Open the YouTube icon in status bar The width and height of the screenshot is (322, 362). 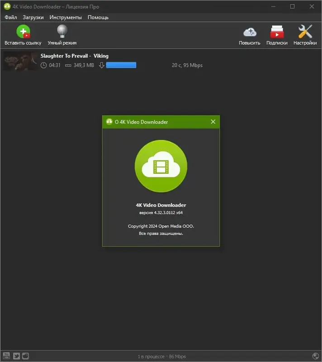pos(6,356)
